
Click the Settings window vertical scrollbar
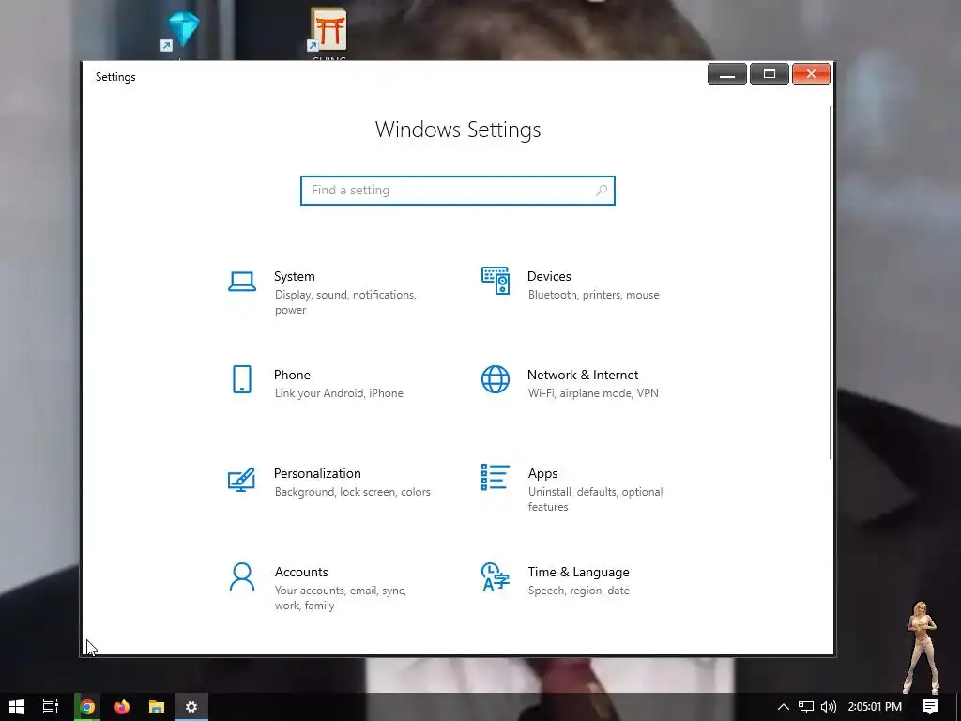coord(831,282)
